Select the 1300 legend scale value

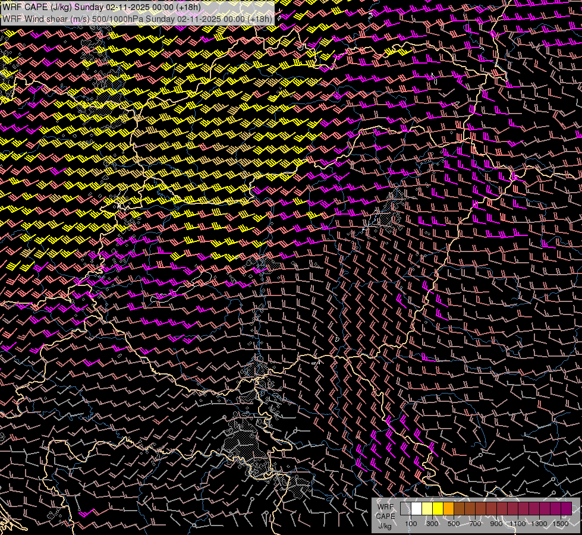(539, 524)
